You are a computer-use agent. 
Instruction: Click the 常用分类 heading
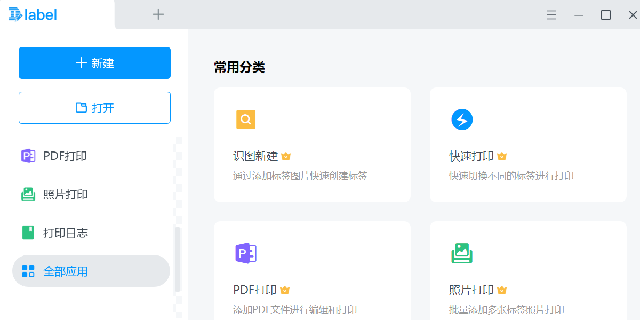[239, 67]
